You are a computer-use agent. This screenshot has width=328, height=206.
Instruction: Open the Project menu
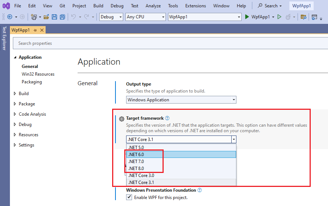[x=79, y=6]
